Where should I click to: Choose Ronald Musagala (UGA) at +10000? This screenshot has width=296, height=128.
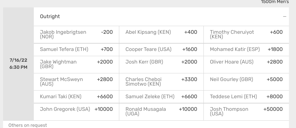pos(161,112)
